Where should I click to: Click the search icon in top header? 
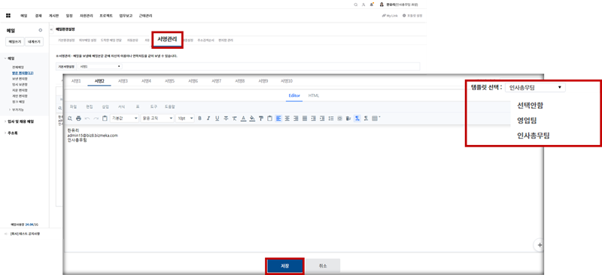coord(355,5)
